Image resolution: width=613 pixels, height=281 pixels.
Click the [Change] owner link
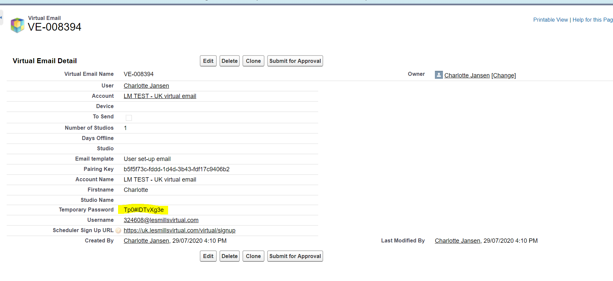[x=504, y=75]
